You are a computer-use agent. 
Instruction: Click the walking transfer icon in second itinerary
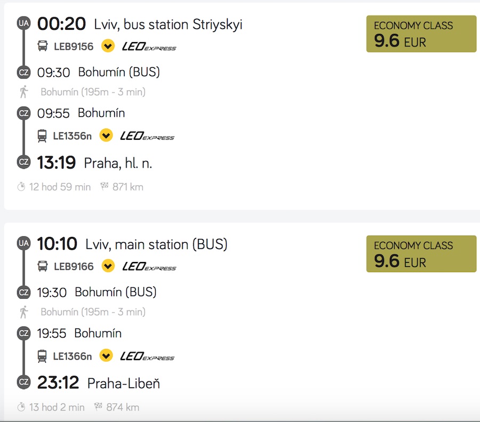(23, 312)
